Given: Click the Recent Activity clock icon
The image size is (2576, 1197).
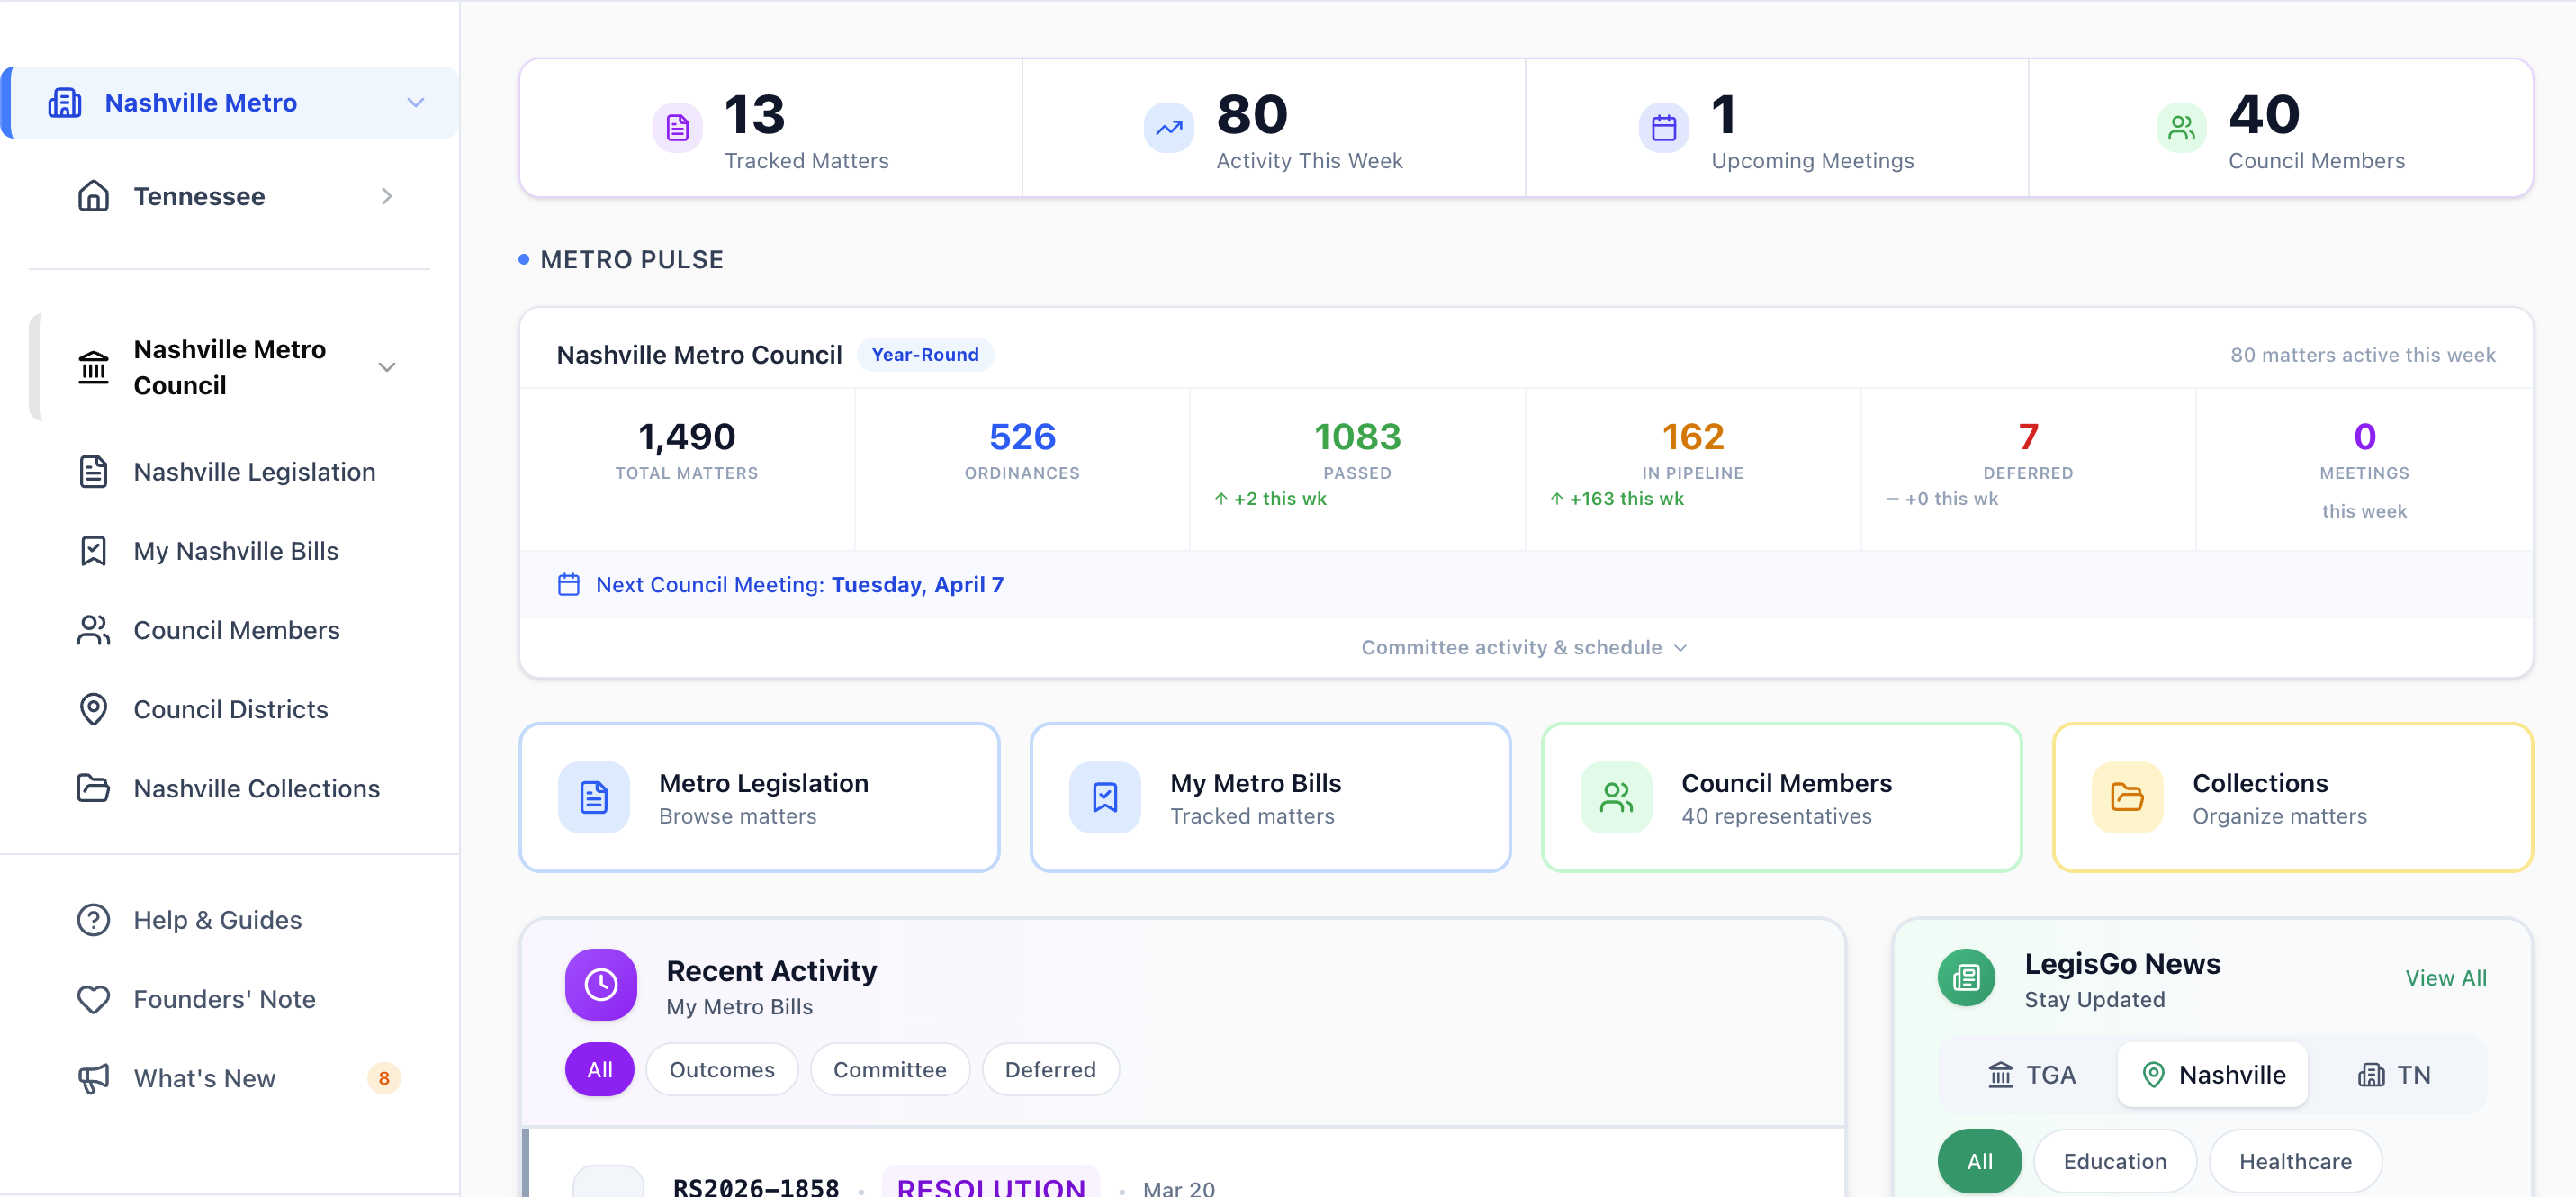Looking at the screenshot, I should 600,984.
